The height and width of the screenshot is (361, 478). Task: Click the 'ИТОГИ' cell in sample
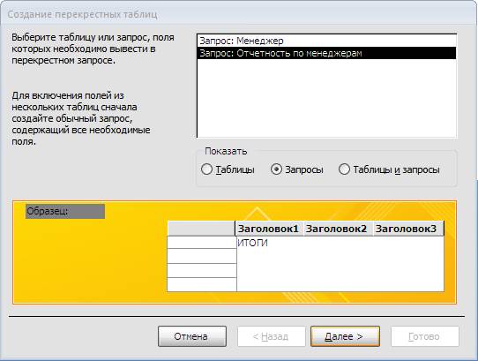tap(253, 244)
